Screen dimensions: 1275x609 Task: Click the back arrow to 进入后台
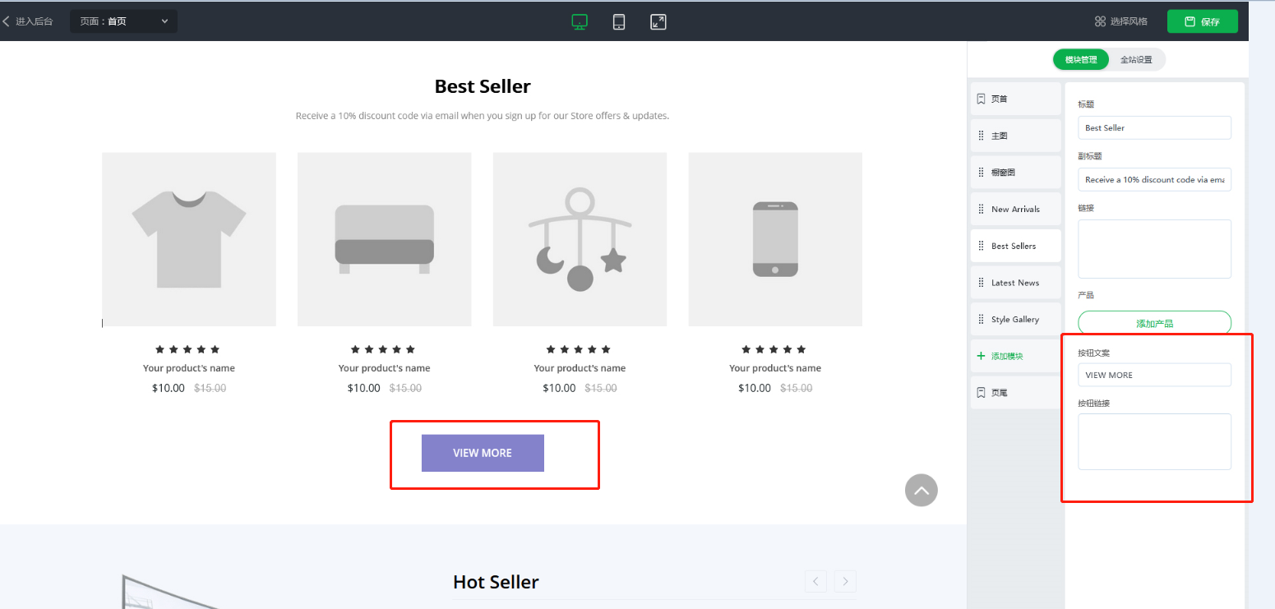point(28,21)
